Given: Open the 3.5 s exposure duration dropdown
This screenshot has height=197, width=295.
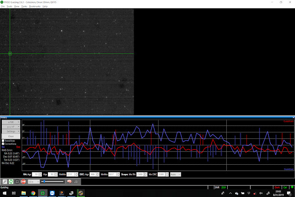Looking at the screenshot, I should [x=34, y=182].
